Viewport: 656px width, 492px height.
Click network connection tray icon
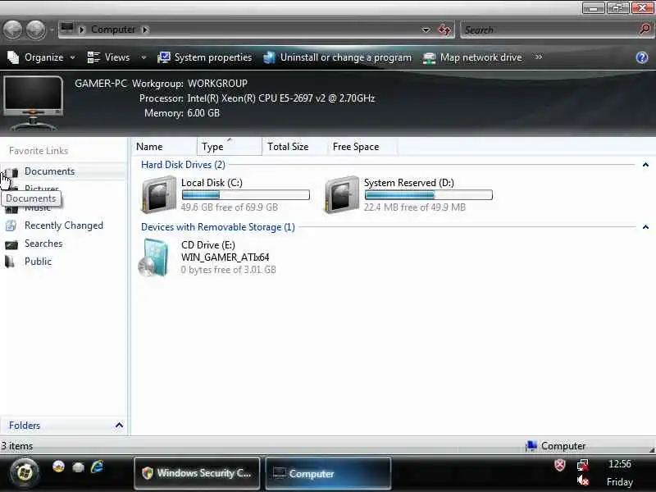pyautogui.click(x=583, y=465)
